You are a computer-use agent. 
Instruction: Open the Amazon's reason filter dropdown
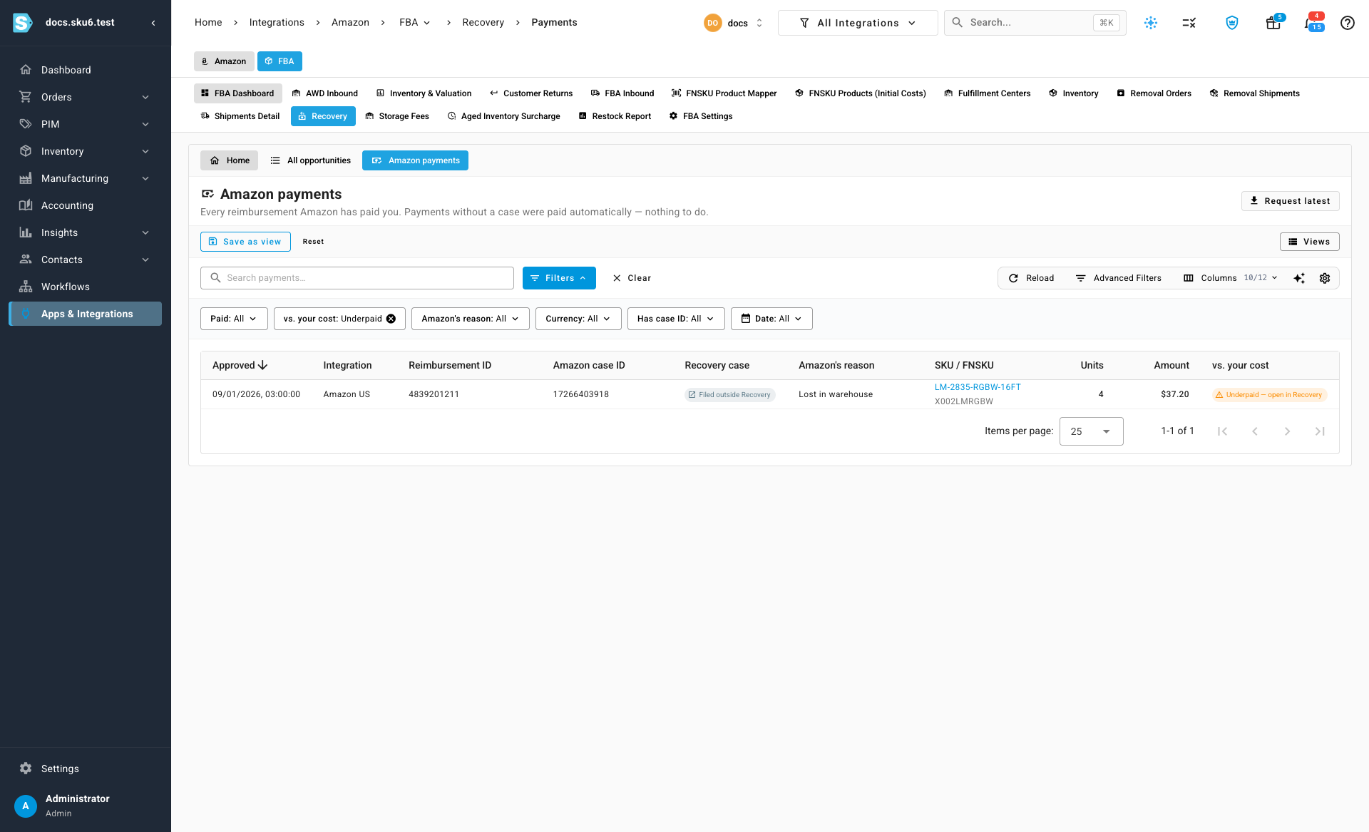click(471, 319)
